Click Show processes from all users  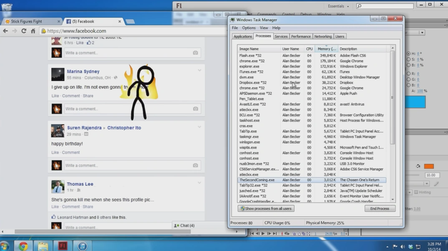(x=266, y=208)
